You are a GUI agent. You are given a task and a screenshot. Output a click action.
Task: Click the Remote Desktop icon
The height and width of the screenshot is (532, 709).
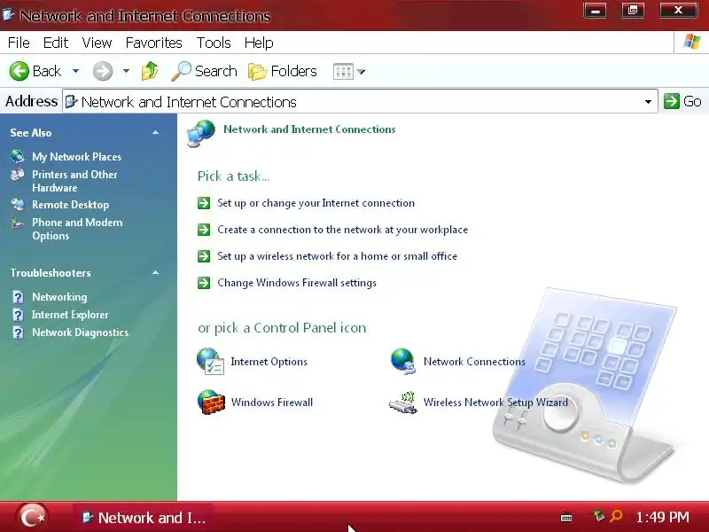tap(18, 205)
